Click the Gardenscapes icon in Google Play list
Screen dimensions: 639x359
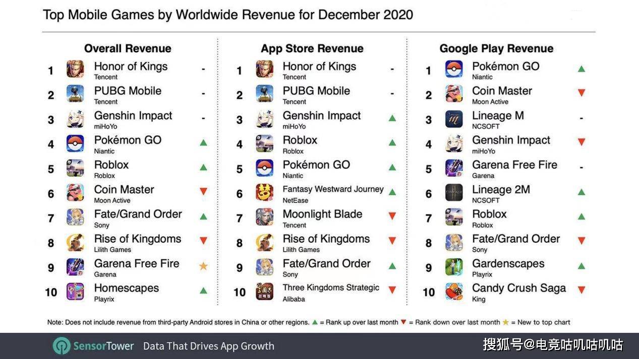(x=454, y=266)
